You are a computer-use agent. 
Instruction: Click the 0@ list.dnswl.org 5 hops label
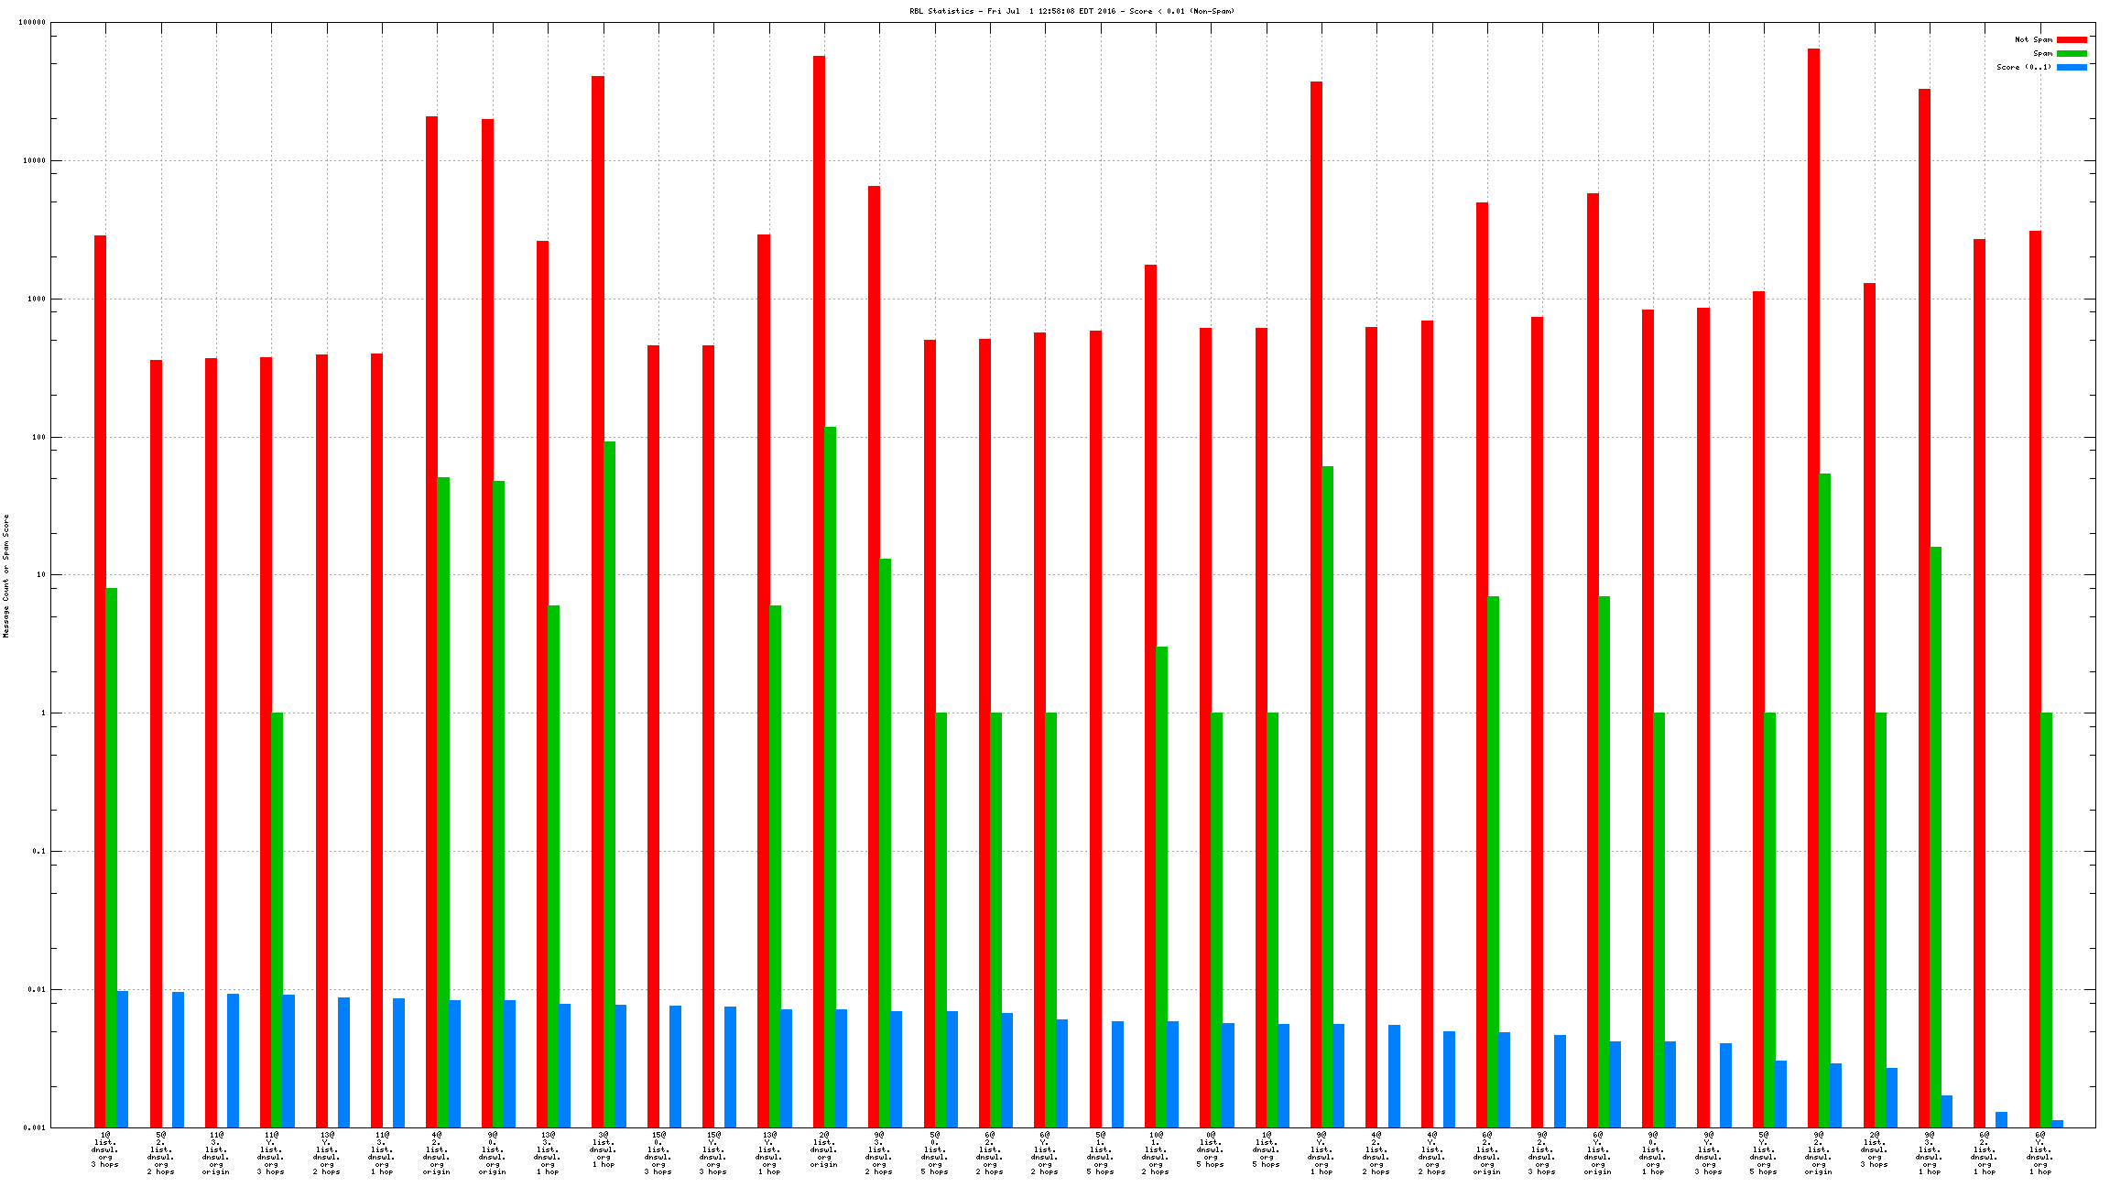[1210, 1150]
